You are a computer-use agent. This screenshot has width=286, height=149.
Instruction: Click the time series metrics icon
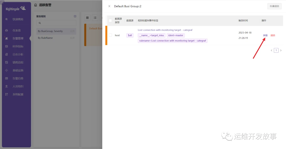(7, 46)
